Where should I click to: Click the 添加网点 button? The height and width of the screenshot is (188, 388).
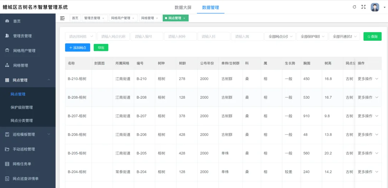78,48
